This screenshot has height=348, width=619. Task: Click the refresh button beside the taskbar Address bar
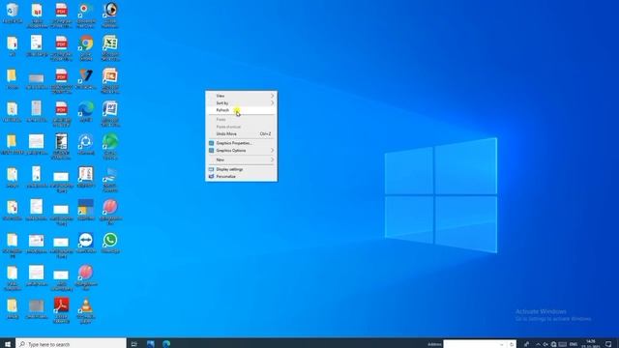click(512, 344)
